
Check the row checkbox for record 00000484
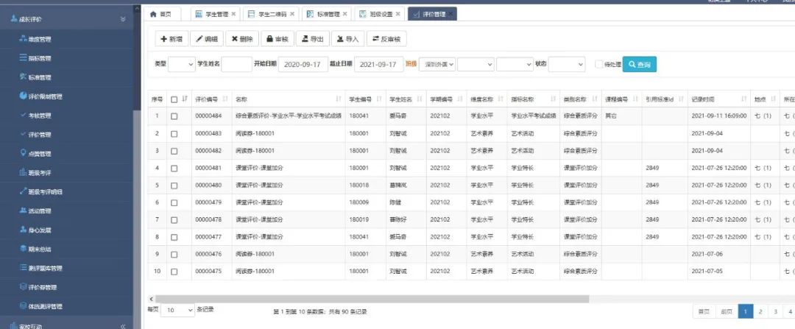(174, 116)
